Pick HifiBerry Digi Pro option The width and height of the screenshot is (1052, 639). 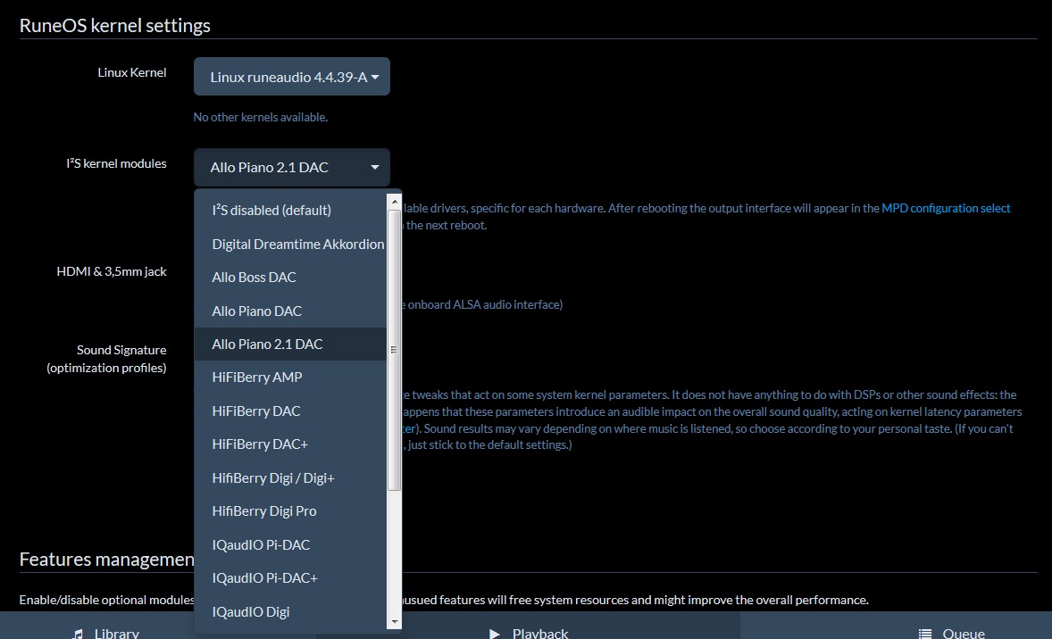tap(263, 511)
